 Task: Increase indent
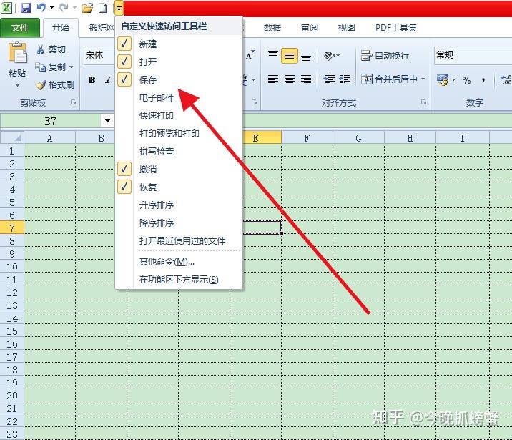pyautogui.click(x=345, y=79)
